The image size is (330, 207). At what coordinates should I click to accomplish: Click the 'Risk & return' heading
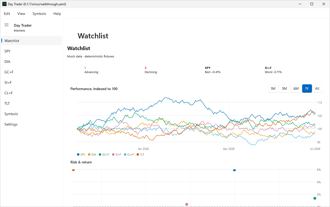[x=81, y=162]
